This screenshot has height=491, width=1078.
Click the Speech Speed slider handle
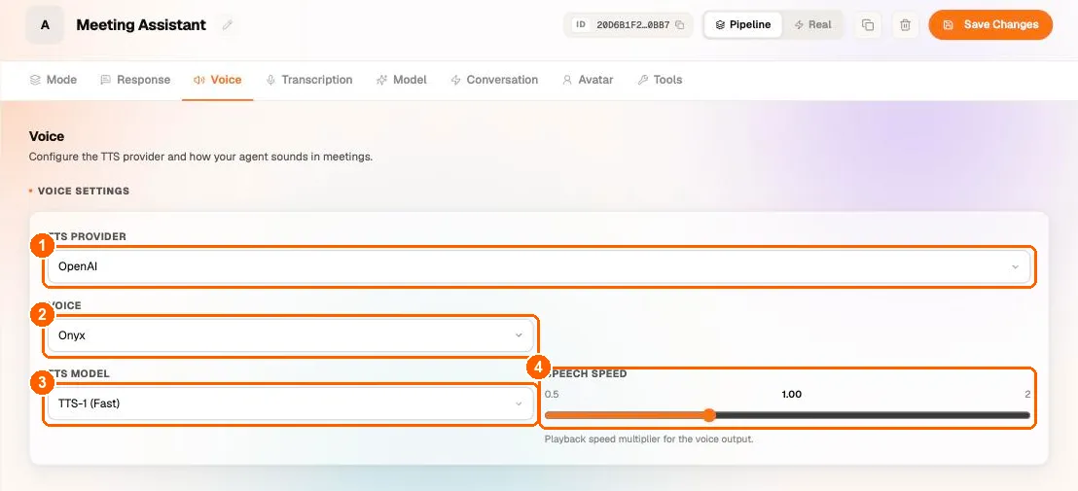709,415
